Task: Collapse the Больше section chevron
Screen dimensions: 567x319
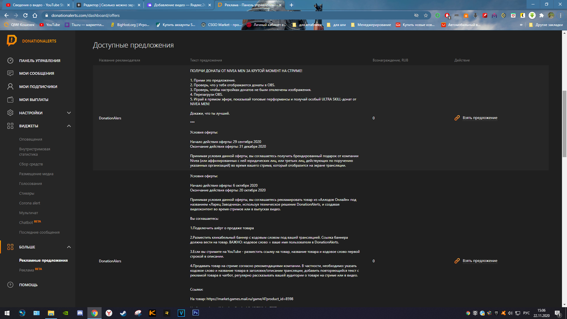Action: [x=69, y=247]
